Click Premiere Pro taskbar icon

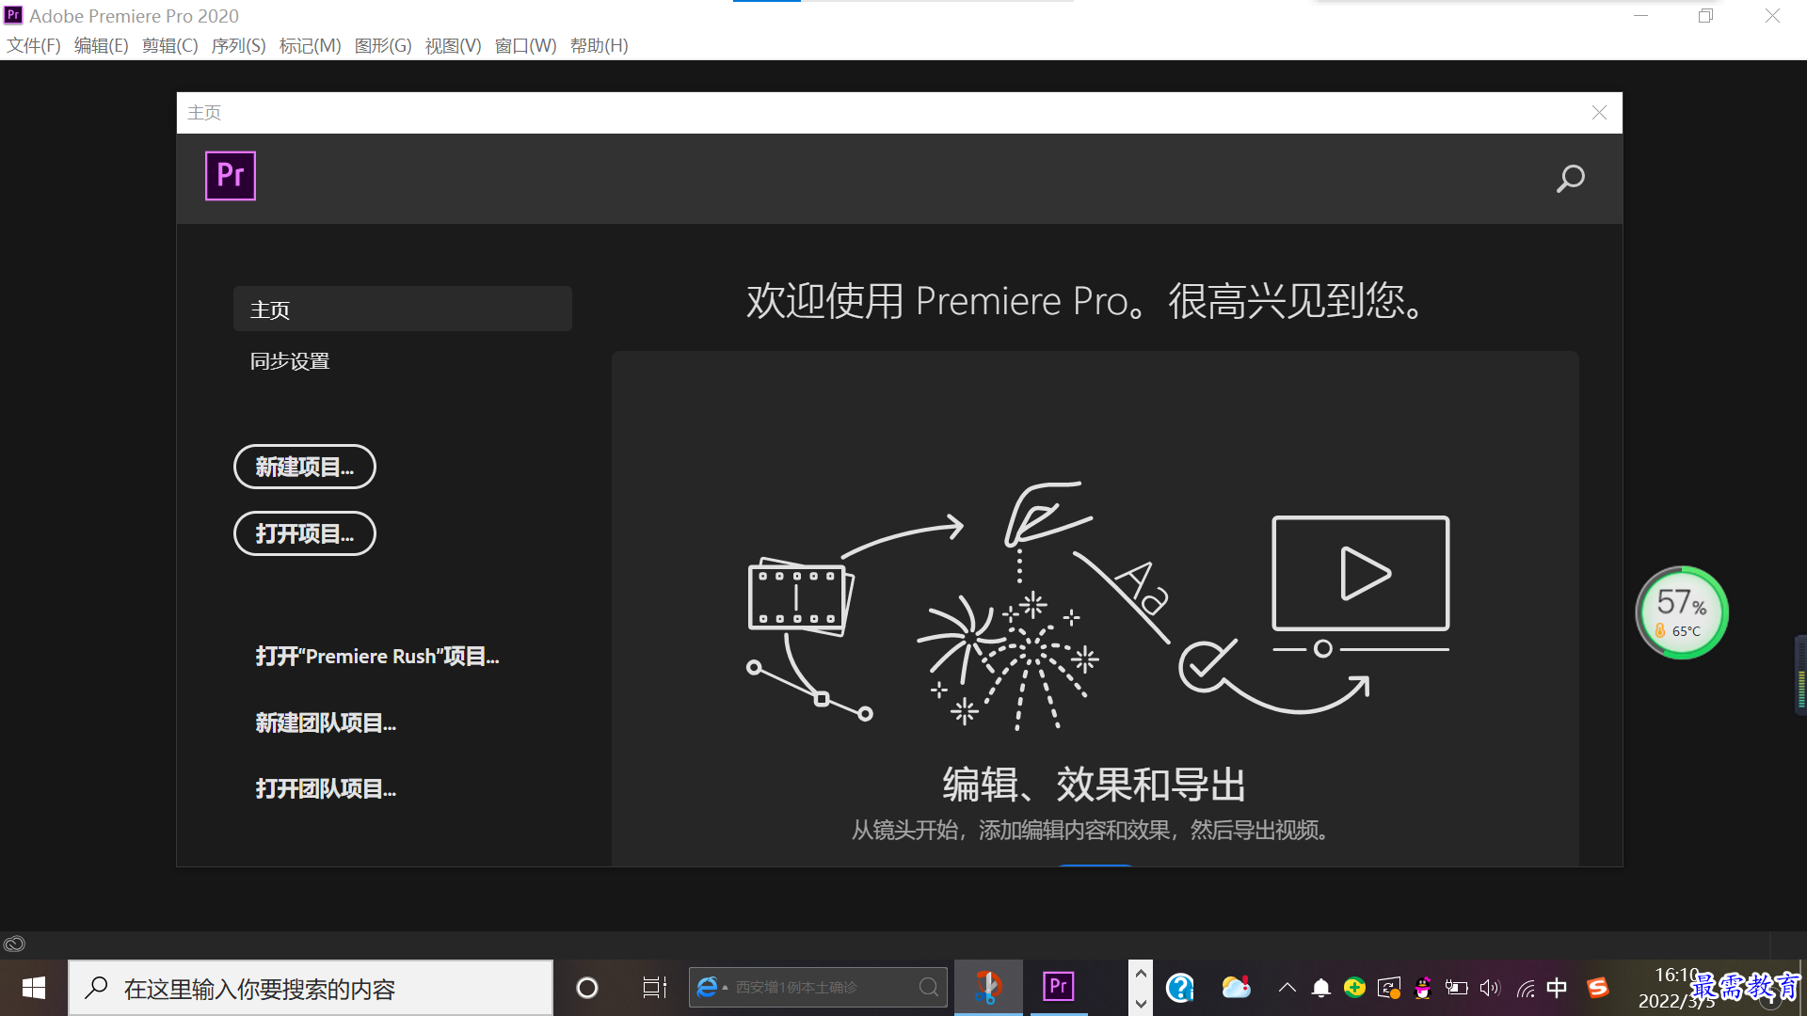[1059, 987]
